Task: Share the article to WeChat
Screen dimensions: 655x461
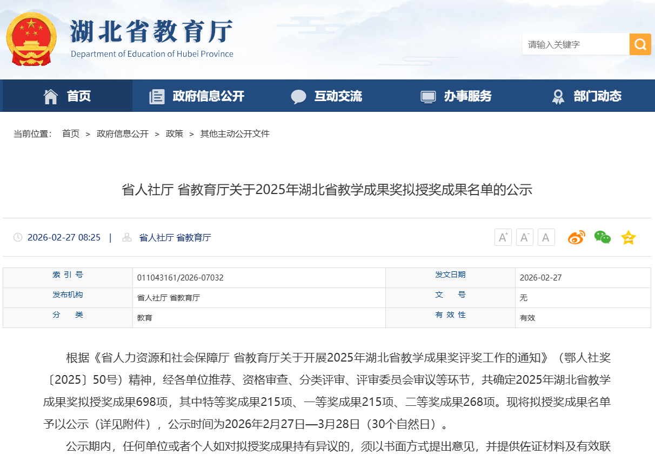Action: 603,237
